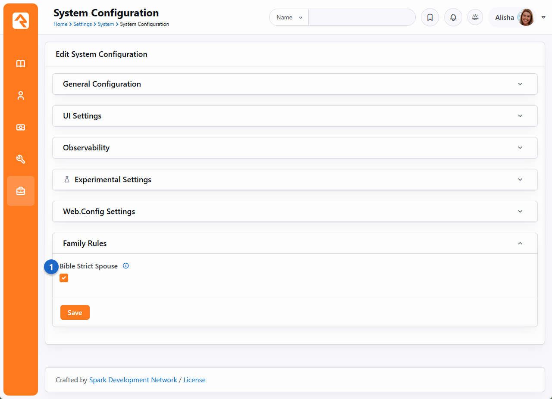
Task: Expand the Observability panel
Action: click(x=295, y=148)
